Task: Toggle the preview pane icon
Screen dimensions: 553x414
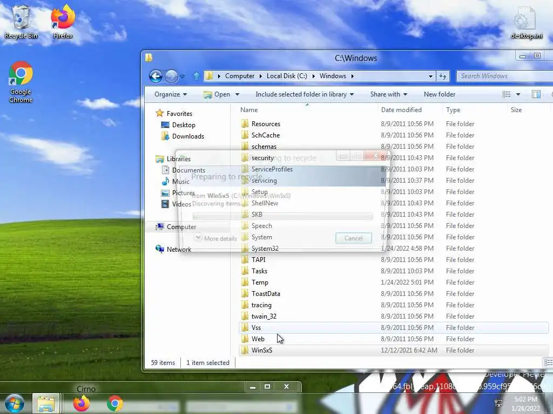Action: pyautogui.click(x=536, y=94)
